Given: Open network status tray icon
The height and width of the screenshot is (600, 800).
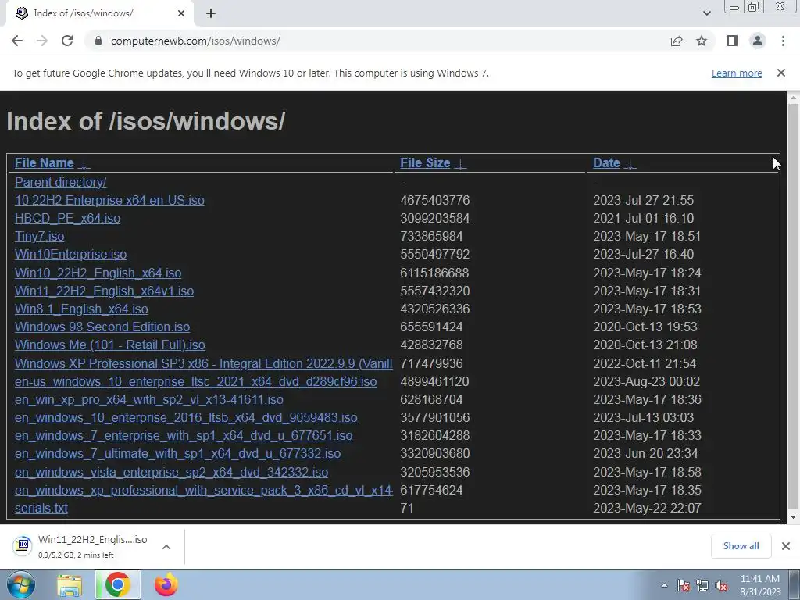Looking at the screenshot, I should pyautogui.click(x=702, y=585).
